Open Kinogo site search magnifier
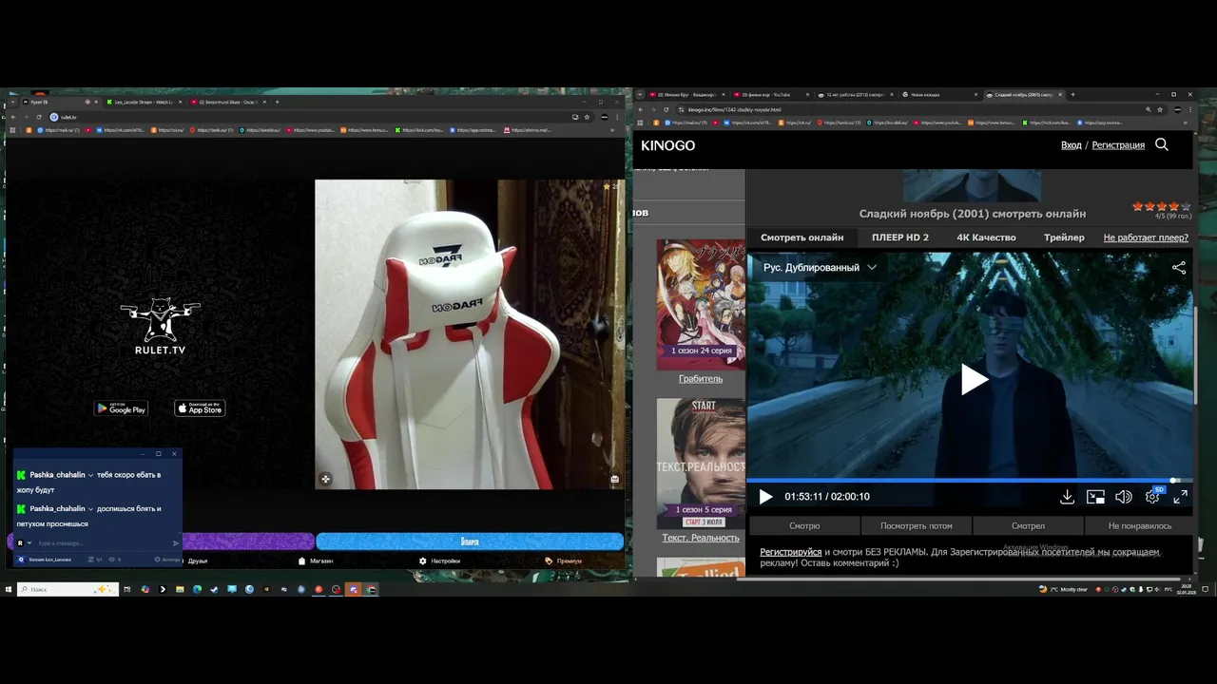Image resolution: width=1217 pixels, height=684 pixels. (x=1161, y=144)
